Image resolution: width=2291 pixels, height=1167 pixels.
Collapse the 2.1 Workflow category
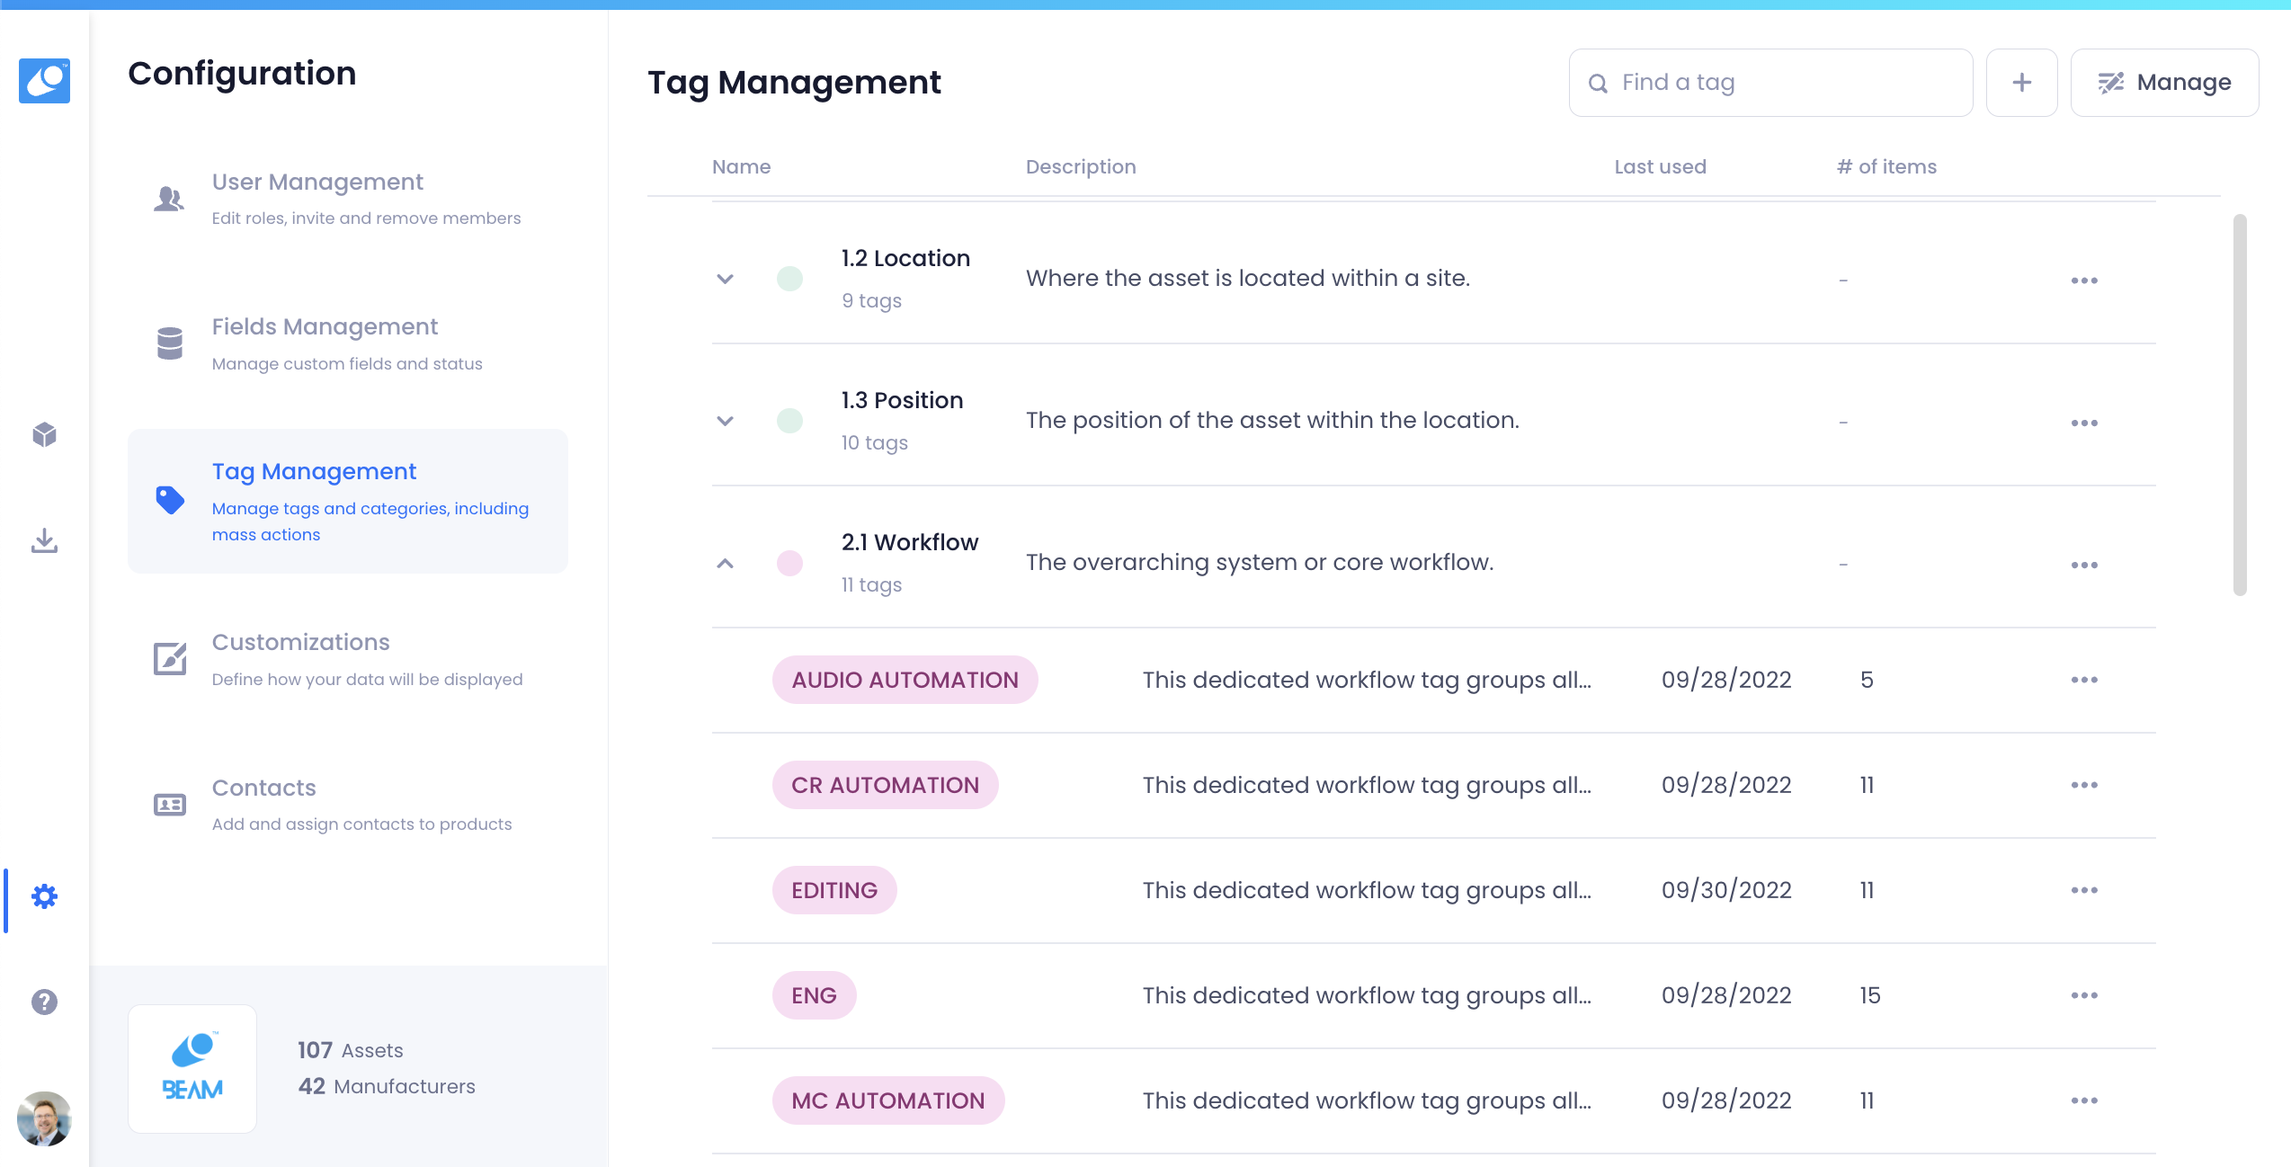click(x=725, y=563)
